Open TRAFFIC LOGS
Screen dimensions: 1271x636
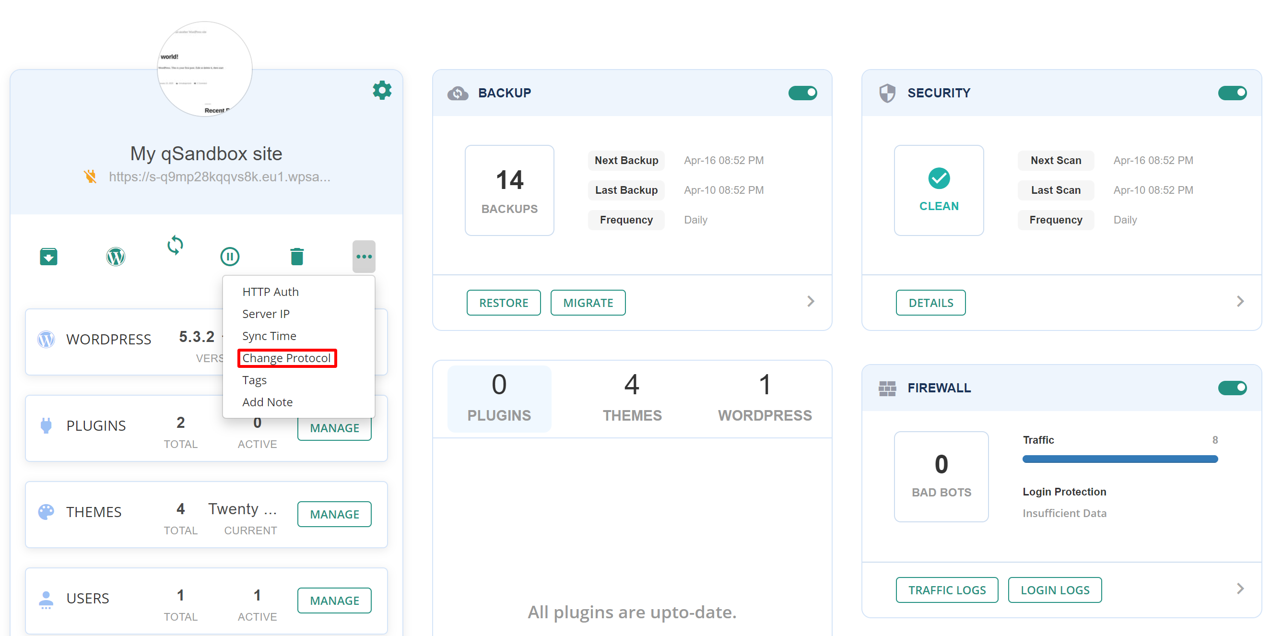coord(946,589)
